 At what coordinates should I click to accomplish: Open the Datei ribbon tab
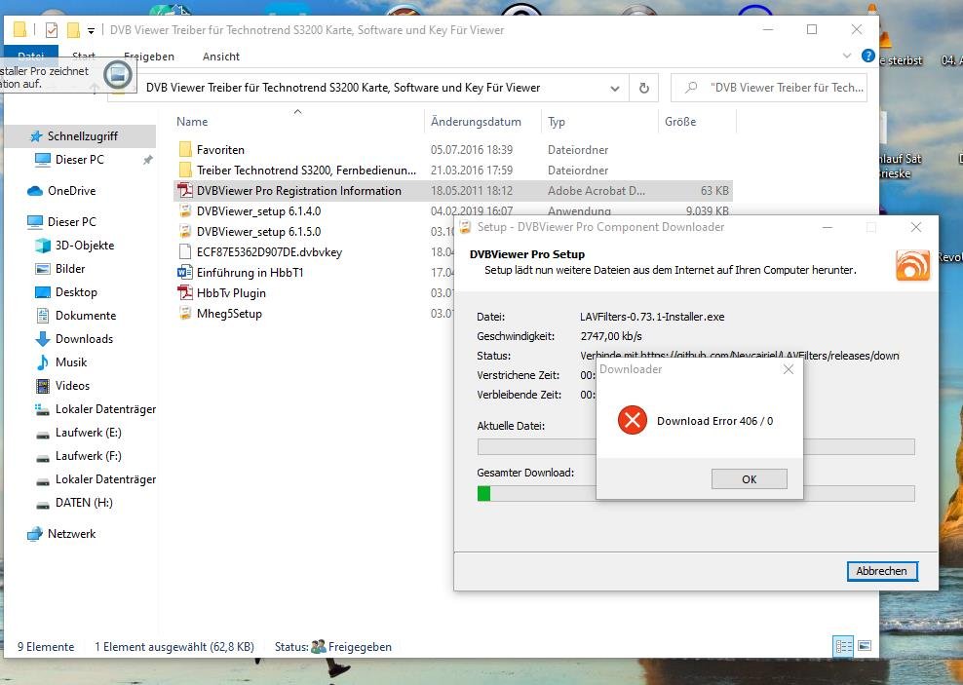tap(31, 56)
